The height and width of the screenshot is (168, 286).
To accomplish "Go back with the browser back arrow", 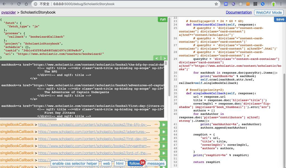I will 4,4.
